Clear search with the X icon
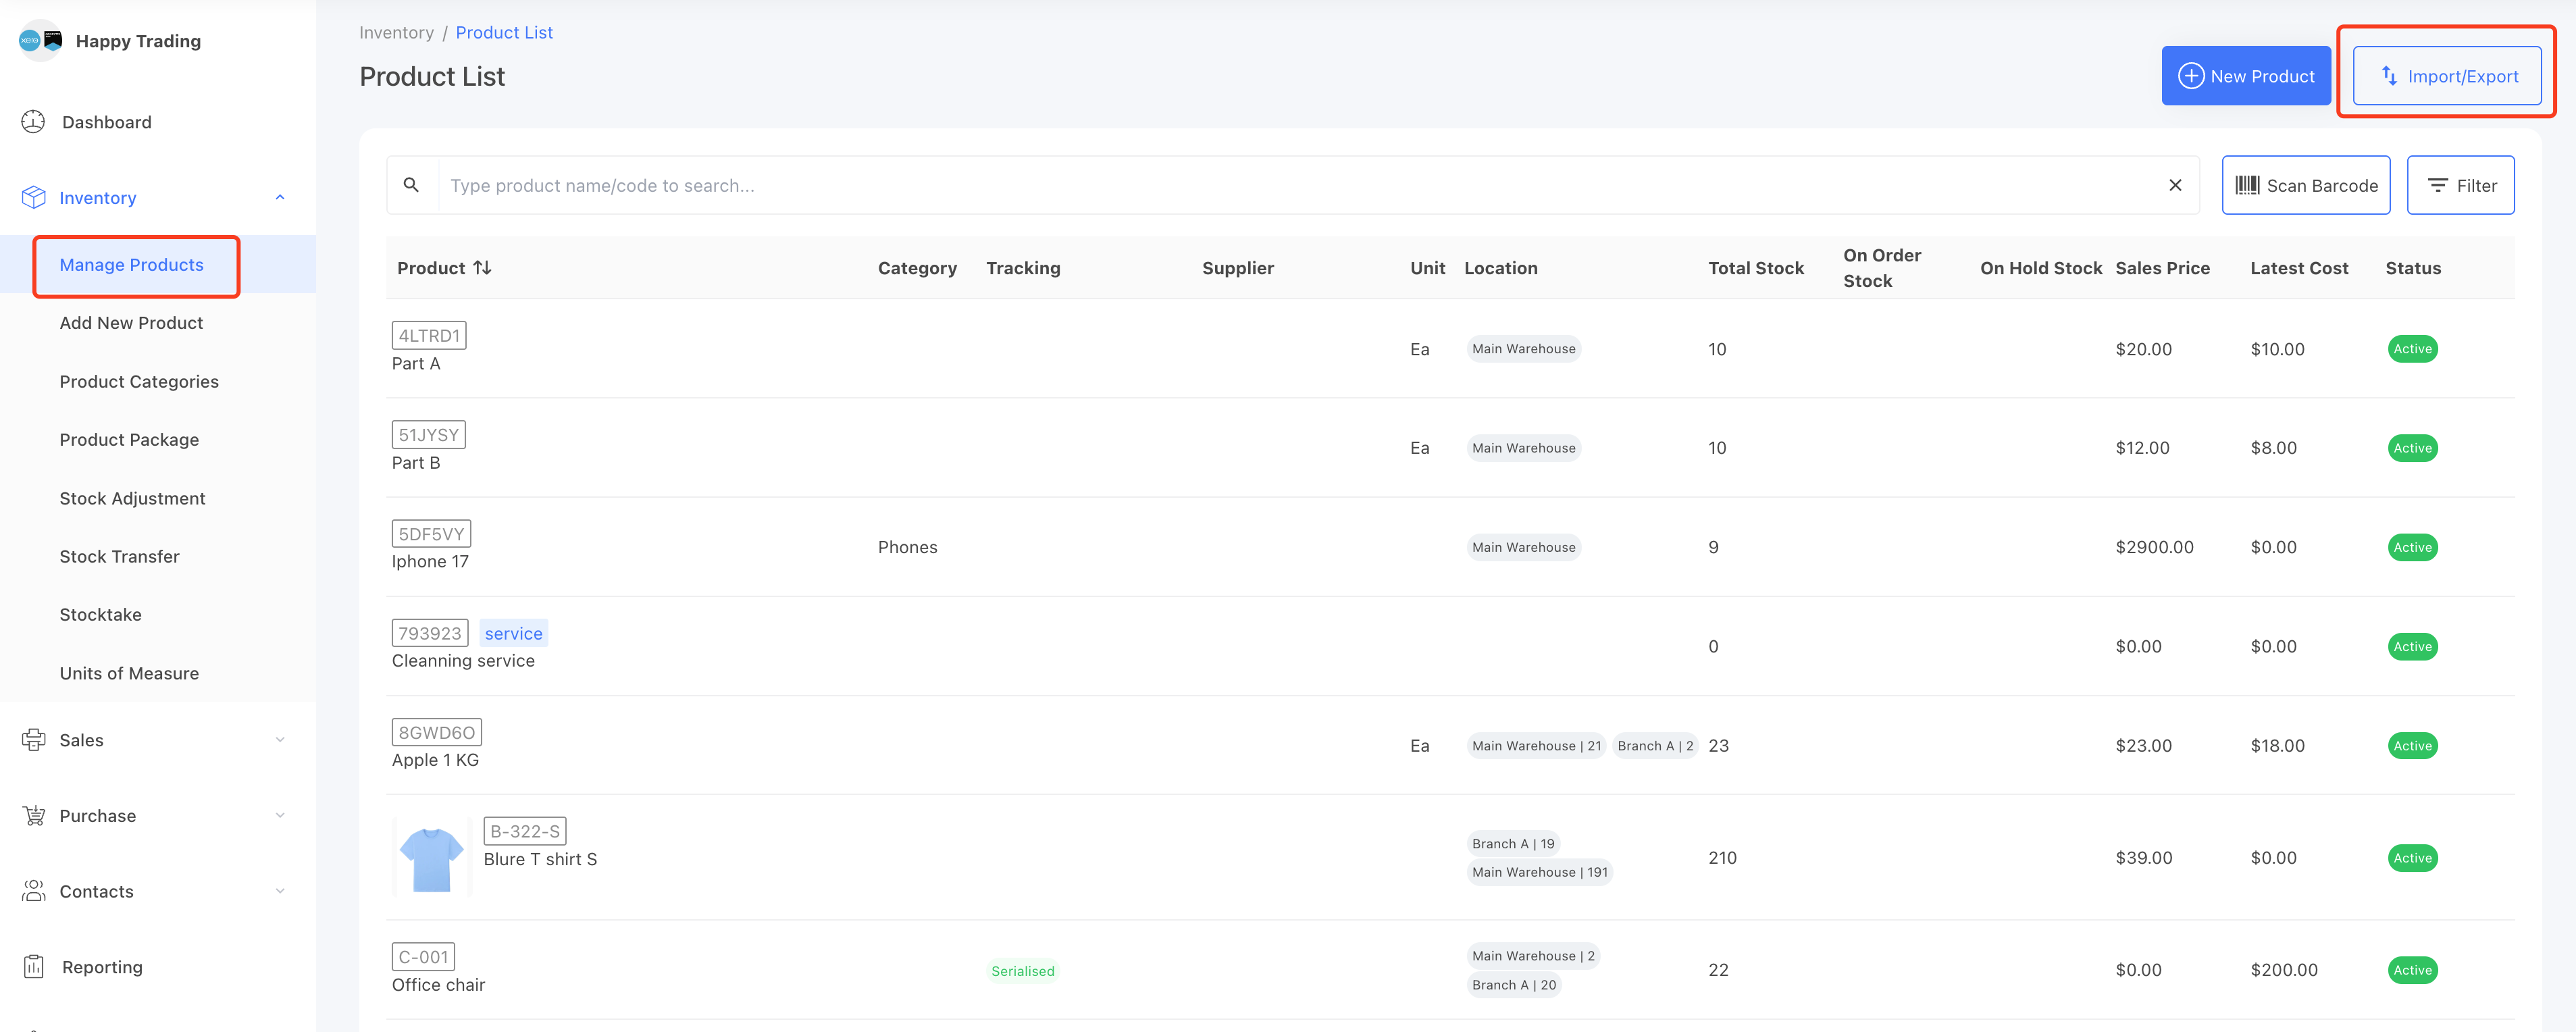The image size is (2576, 1032). [x=2174, y=185]
